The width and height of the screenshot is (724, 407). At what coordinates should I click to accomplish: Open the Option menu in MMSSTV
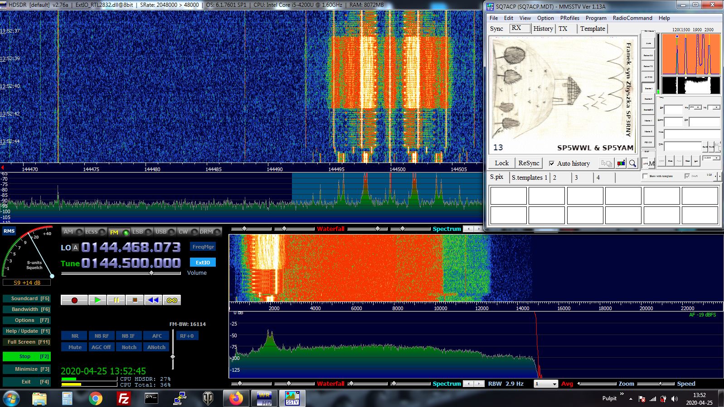click(545, 18)
